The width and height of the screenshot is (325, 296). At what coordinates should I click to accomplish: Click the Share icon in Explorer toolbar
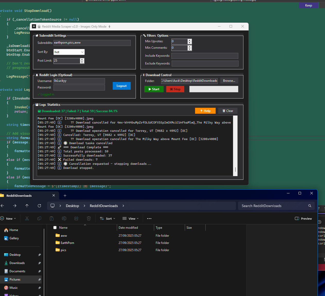76,218
